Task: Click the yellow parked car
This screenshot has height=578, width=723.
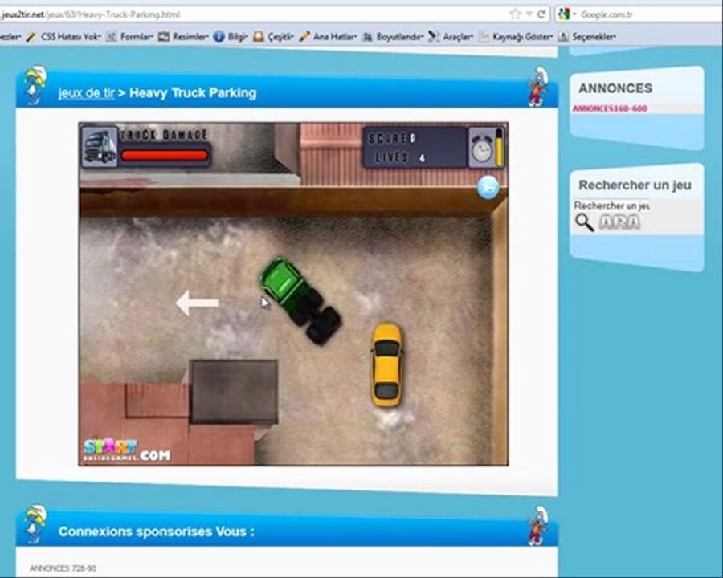Action: pyautogui.click(x=386, y=364)
